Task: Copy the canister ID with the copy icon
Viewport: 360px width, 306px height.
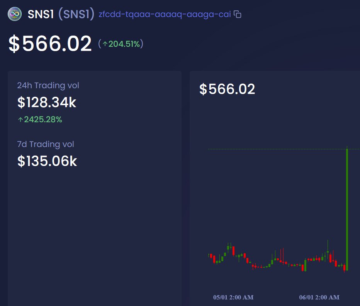Action: [238, 14]
